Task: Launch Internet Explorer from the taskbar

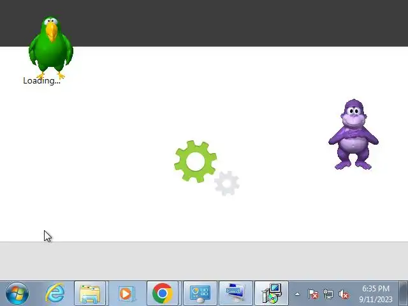Action: [55, 293]
